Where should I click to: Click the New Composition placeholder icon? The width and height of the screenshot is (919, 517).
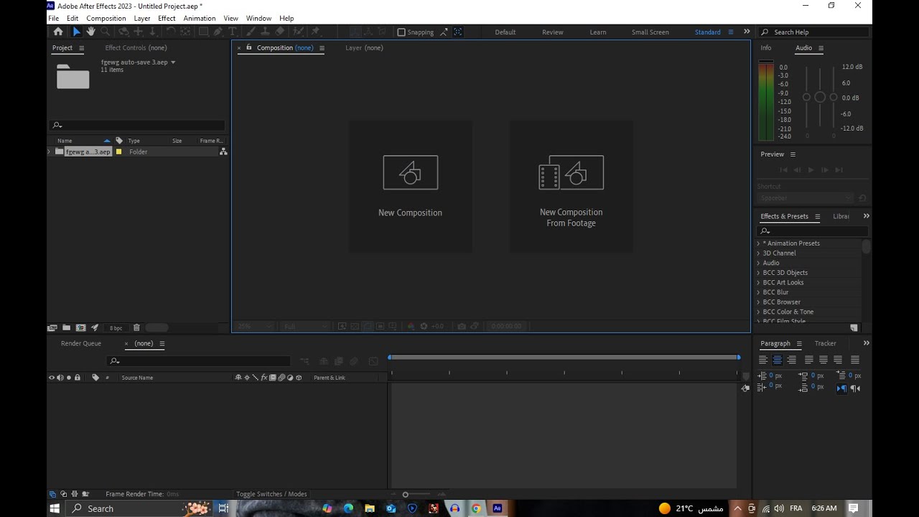(411, 172)
